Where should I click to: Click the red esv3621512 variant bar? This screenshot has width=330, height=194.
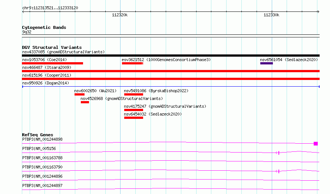(132, 63)
